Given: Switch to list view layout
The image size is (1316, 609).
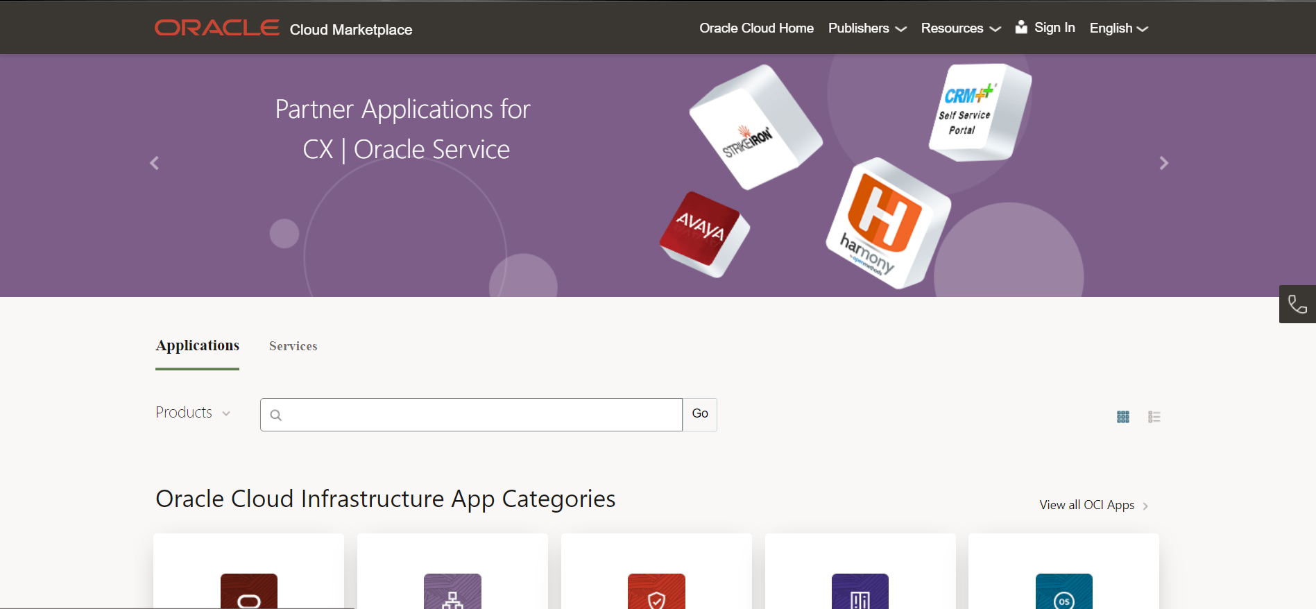Looking at the screenshot, I should [x=1154, y=417].
